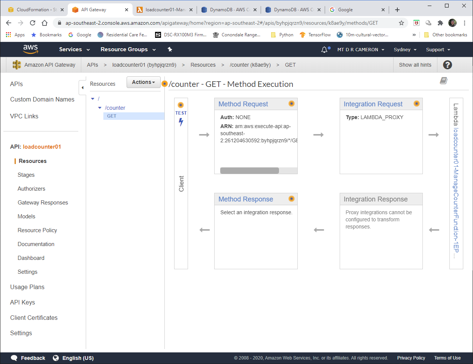Click the Privacy Policy footer link
This screenshot has width=473, height=364.
411,358
